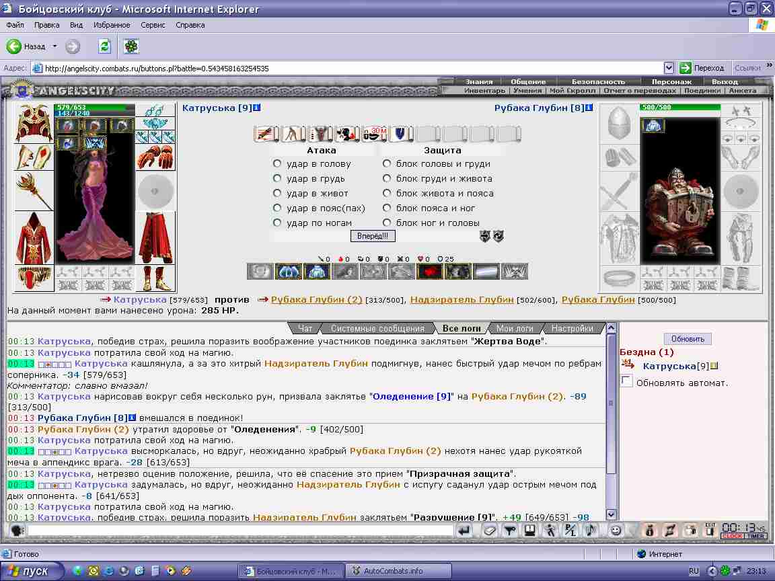Click the red helmet equipment slot on Катруська

[x=34, y=122]
